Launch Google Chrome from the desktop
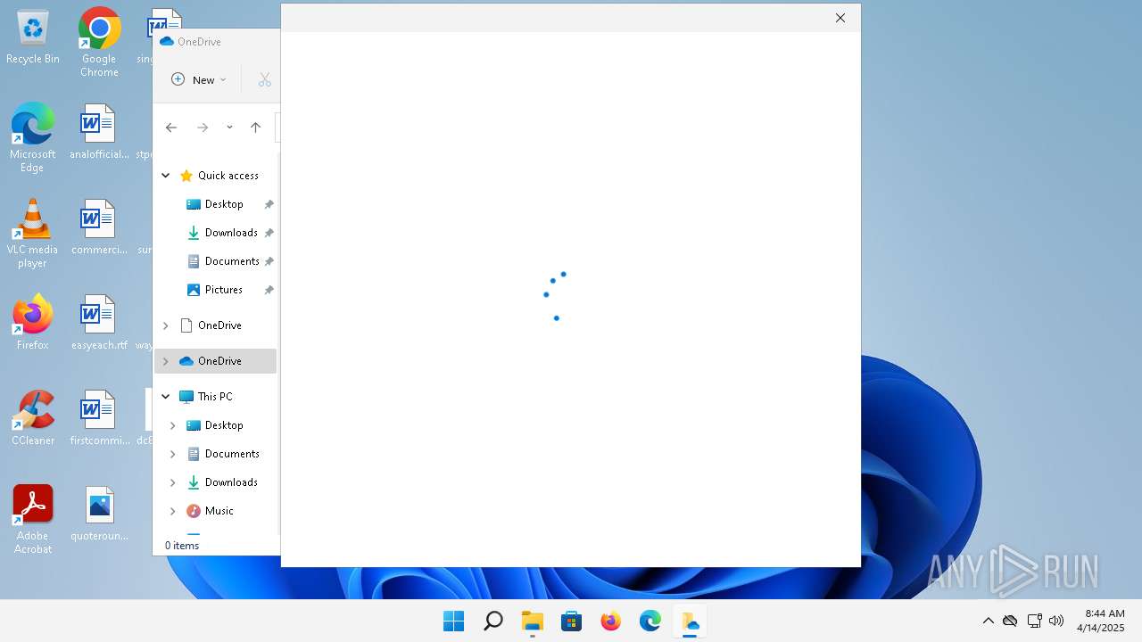This screenshot has width=1142, height=642. (x=99, y=43)
